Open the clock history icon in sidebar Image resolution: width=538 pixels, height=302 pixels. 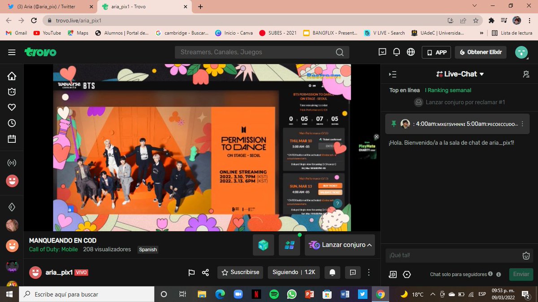[x=12, y=123]
